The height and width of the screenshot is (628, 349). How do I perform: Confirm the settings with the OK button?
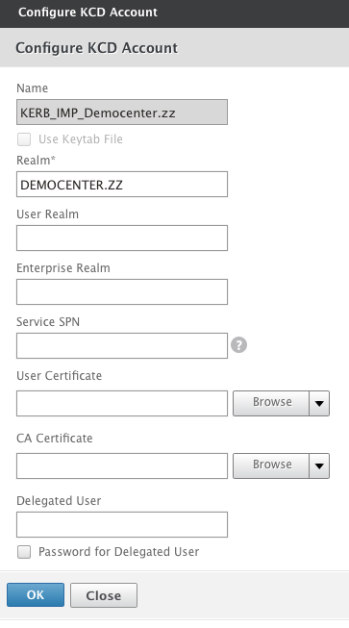(x=36, y=594)
